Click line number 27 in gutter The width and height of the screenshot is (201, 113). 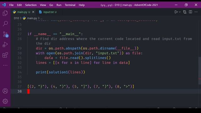coord(19,34)
